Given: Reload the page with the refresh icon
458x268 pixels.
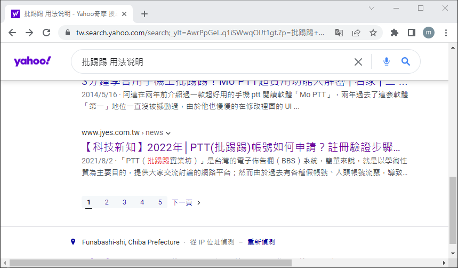Looking at the screenshot, I should point(46,33).
